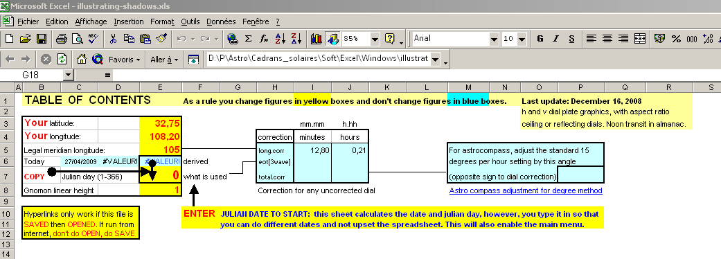
Task: Open the Edition menu
Action: [x=57, y=21]
